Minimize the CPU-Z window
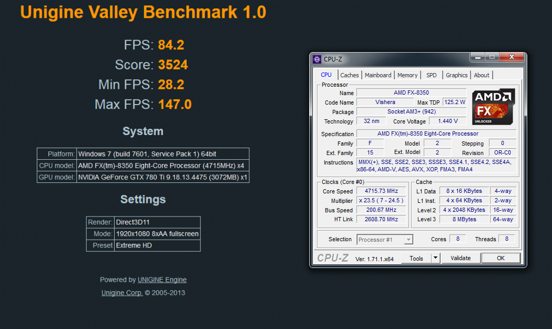Viewport: 552px width, 329px height. (x=478, y=57)
